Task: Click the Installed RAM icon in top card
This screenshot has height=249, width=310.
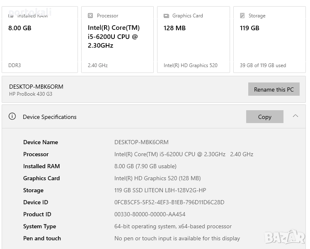Action: [11, 16]
